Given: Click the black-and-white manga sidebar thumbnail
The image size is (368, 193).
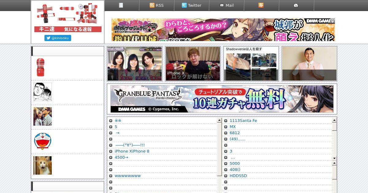Looking at the screenshot, I should point(43,92).
